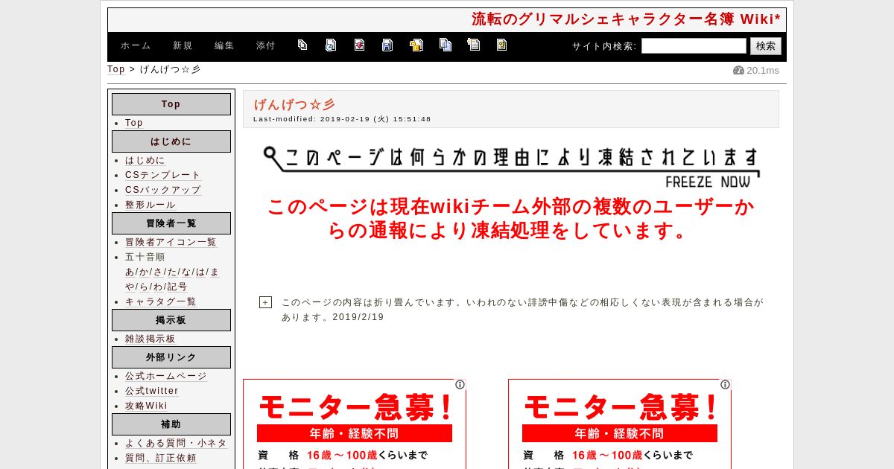Click the 検索 search button
894x469 pixels.
coord(766,46)
